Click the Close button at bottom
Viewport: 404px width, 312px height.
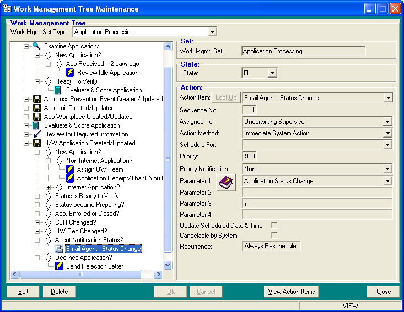(384, 292)
